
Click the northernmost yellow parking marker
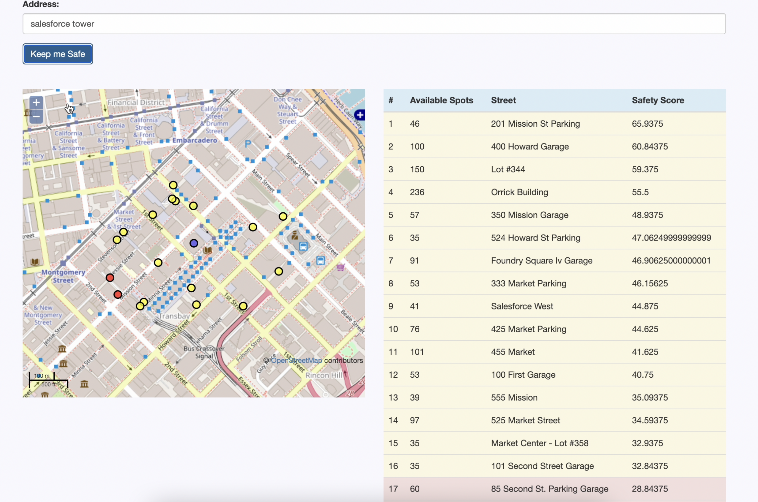click(x=173, y=185)
